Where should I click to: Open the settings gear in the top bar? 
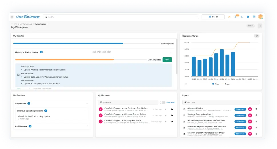point(248,17)
